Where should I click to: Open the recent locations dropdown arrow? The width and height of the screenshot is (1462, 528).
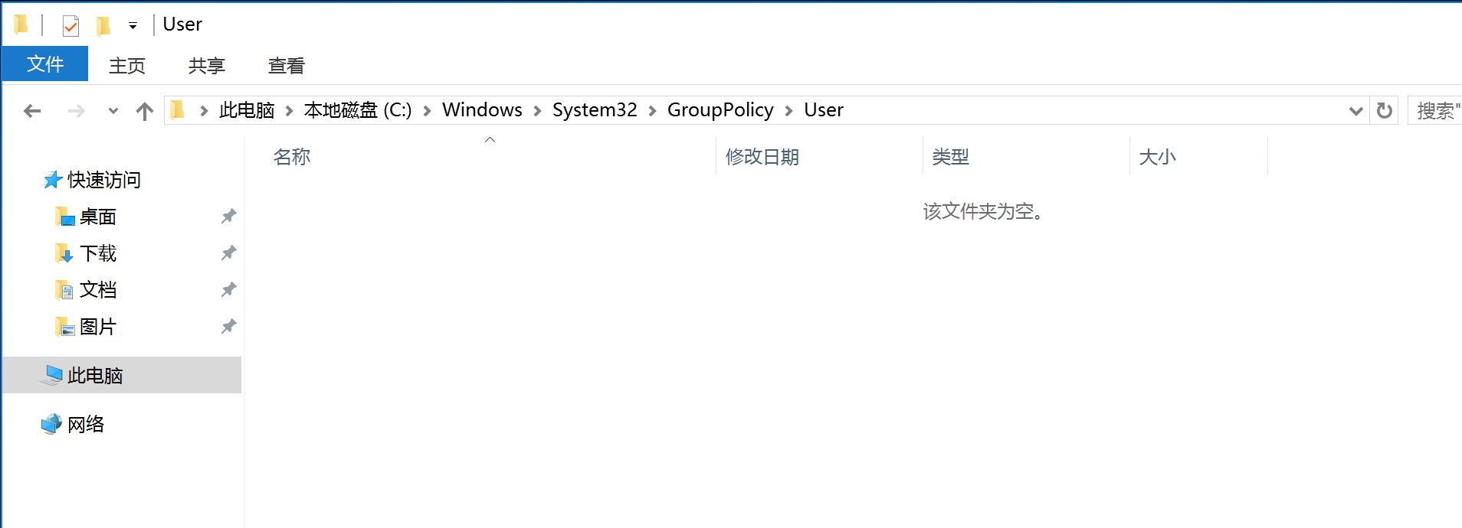pyautogui.click(x=113, y=111)
